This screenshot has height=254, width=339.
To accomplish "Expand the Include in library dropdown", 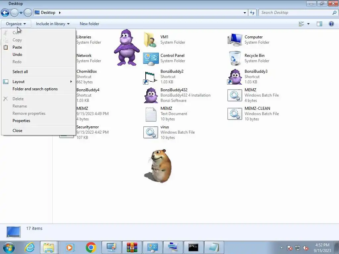I will pos(53,24).
